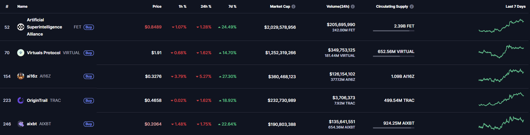Click the Circulating Supply info icon
530x135 pixels.
pyautogui.click(x=412, y=7)
